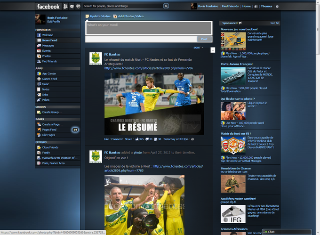Open Porte-Avions Français ad image

pyautogui.click(x=233, y=76)
